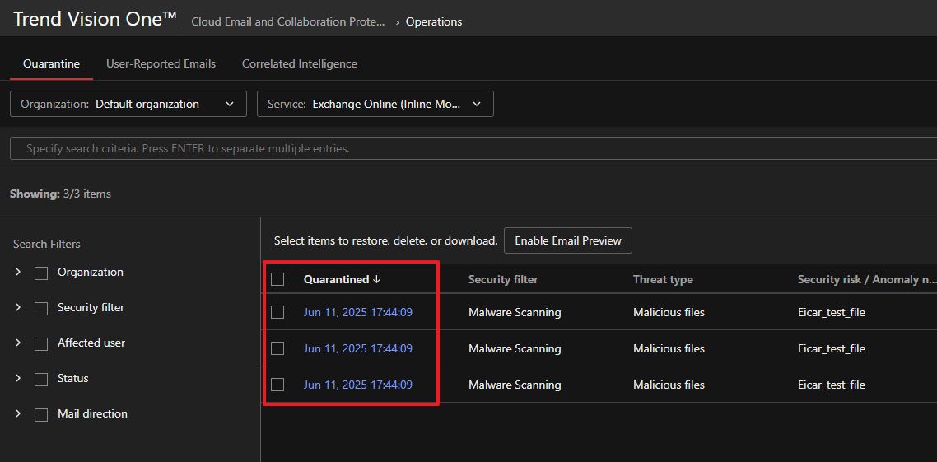Click Cloud Email and Collaboration Protection breadcrumb
Viewport: 937px width, 462px height.
(287, 22)
